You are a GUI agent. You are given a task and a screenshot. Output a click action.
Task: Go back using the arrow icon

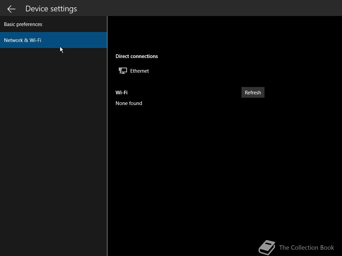(x=11, y=9)
